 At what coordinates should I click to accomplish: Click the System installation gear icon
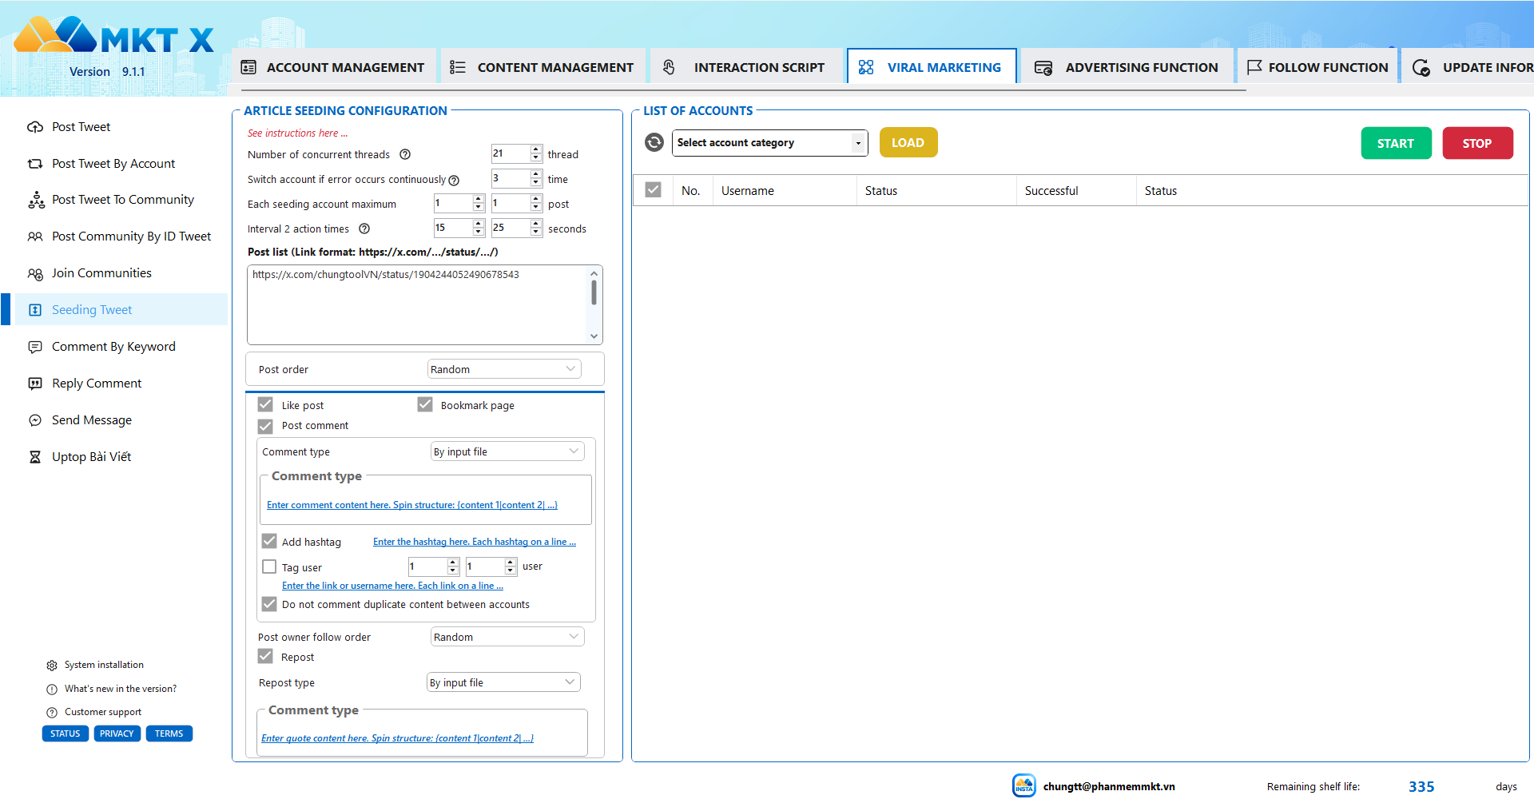[x=52, y=665]
